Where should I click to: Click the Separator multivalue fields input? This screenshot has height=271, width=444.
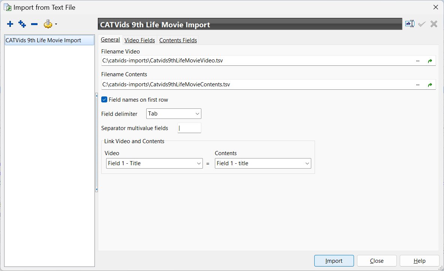189,128
